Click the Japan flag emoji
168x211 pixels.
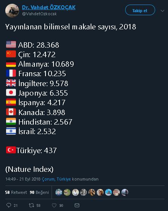(11, 93)
